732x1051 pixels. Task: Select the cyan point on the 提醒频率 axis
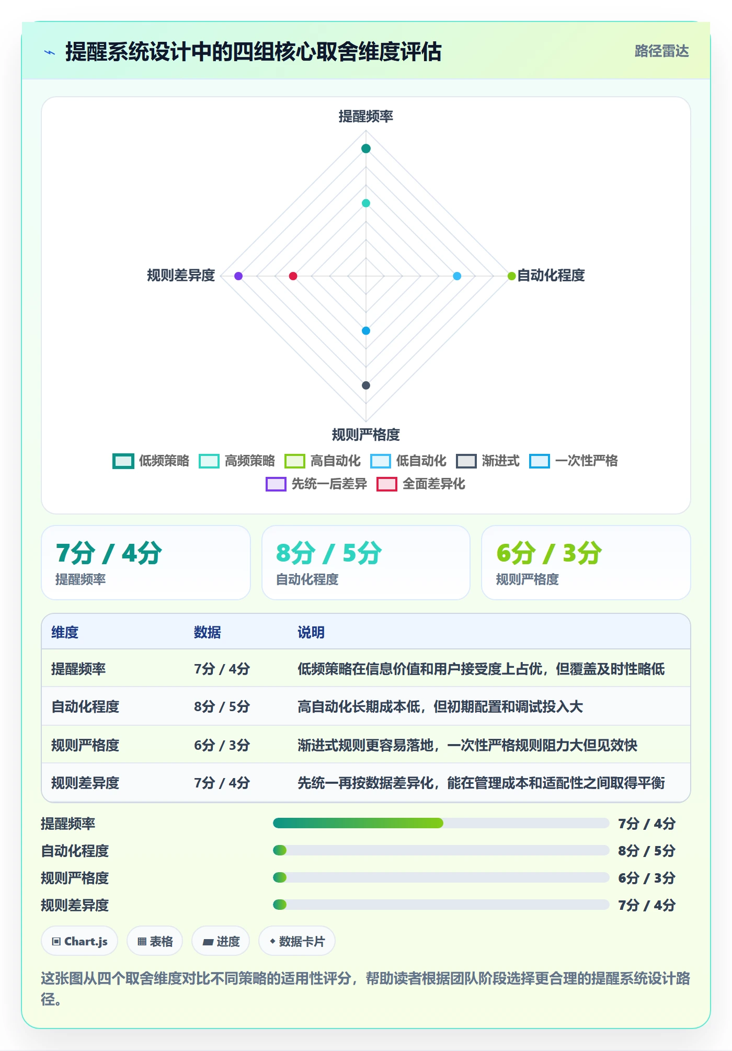point(366,203)
